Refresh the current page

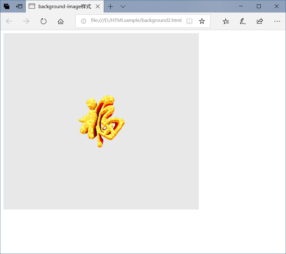pyautogui.click(x=43, y=21)
